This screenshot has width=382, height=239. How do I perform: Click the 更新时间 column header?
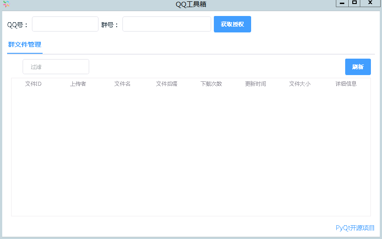(x=255, y=84)
